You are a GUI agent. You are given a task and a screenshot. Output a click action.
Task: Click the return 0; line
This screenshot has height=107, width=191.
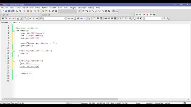(x=26, y=73)
